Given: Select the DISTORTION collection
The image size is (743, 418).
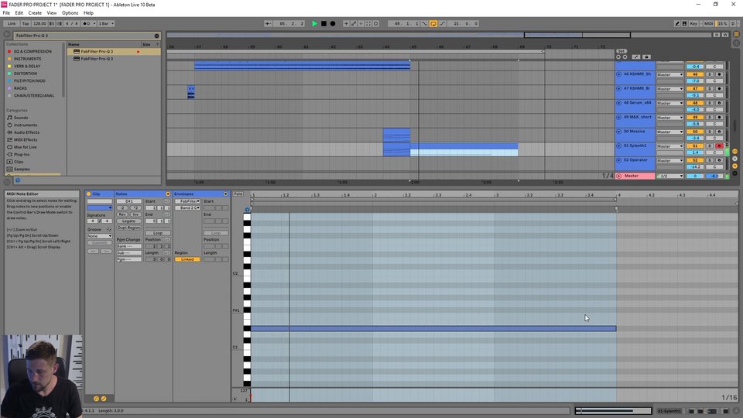Looking at the screenshot, I should point(25,74).
